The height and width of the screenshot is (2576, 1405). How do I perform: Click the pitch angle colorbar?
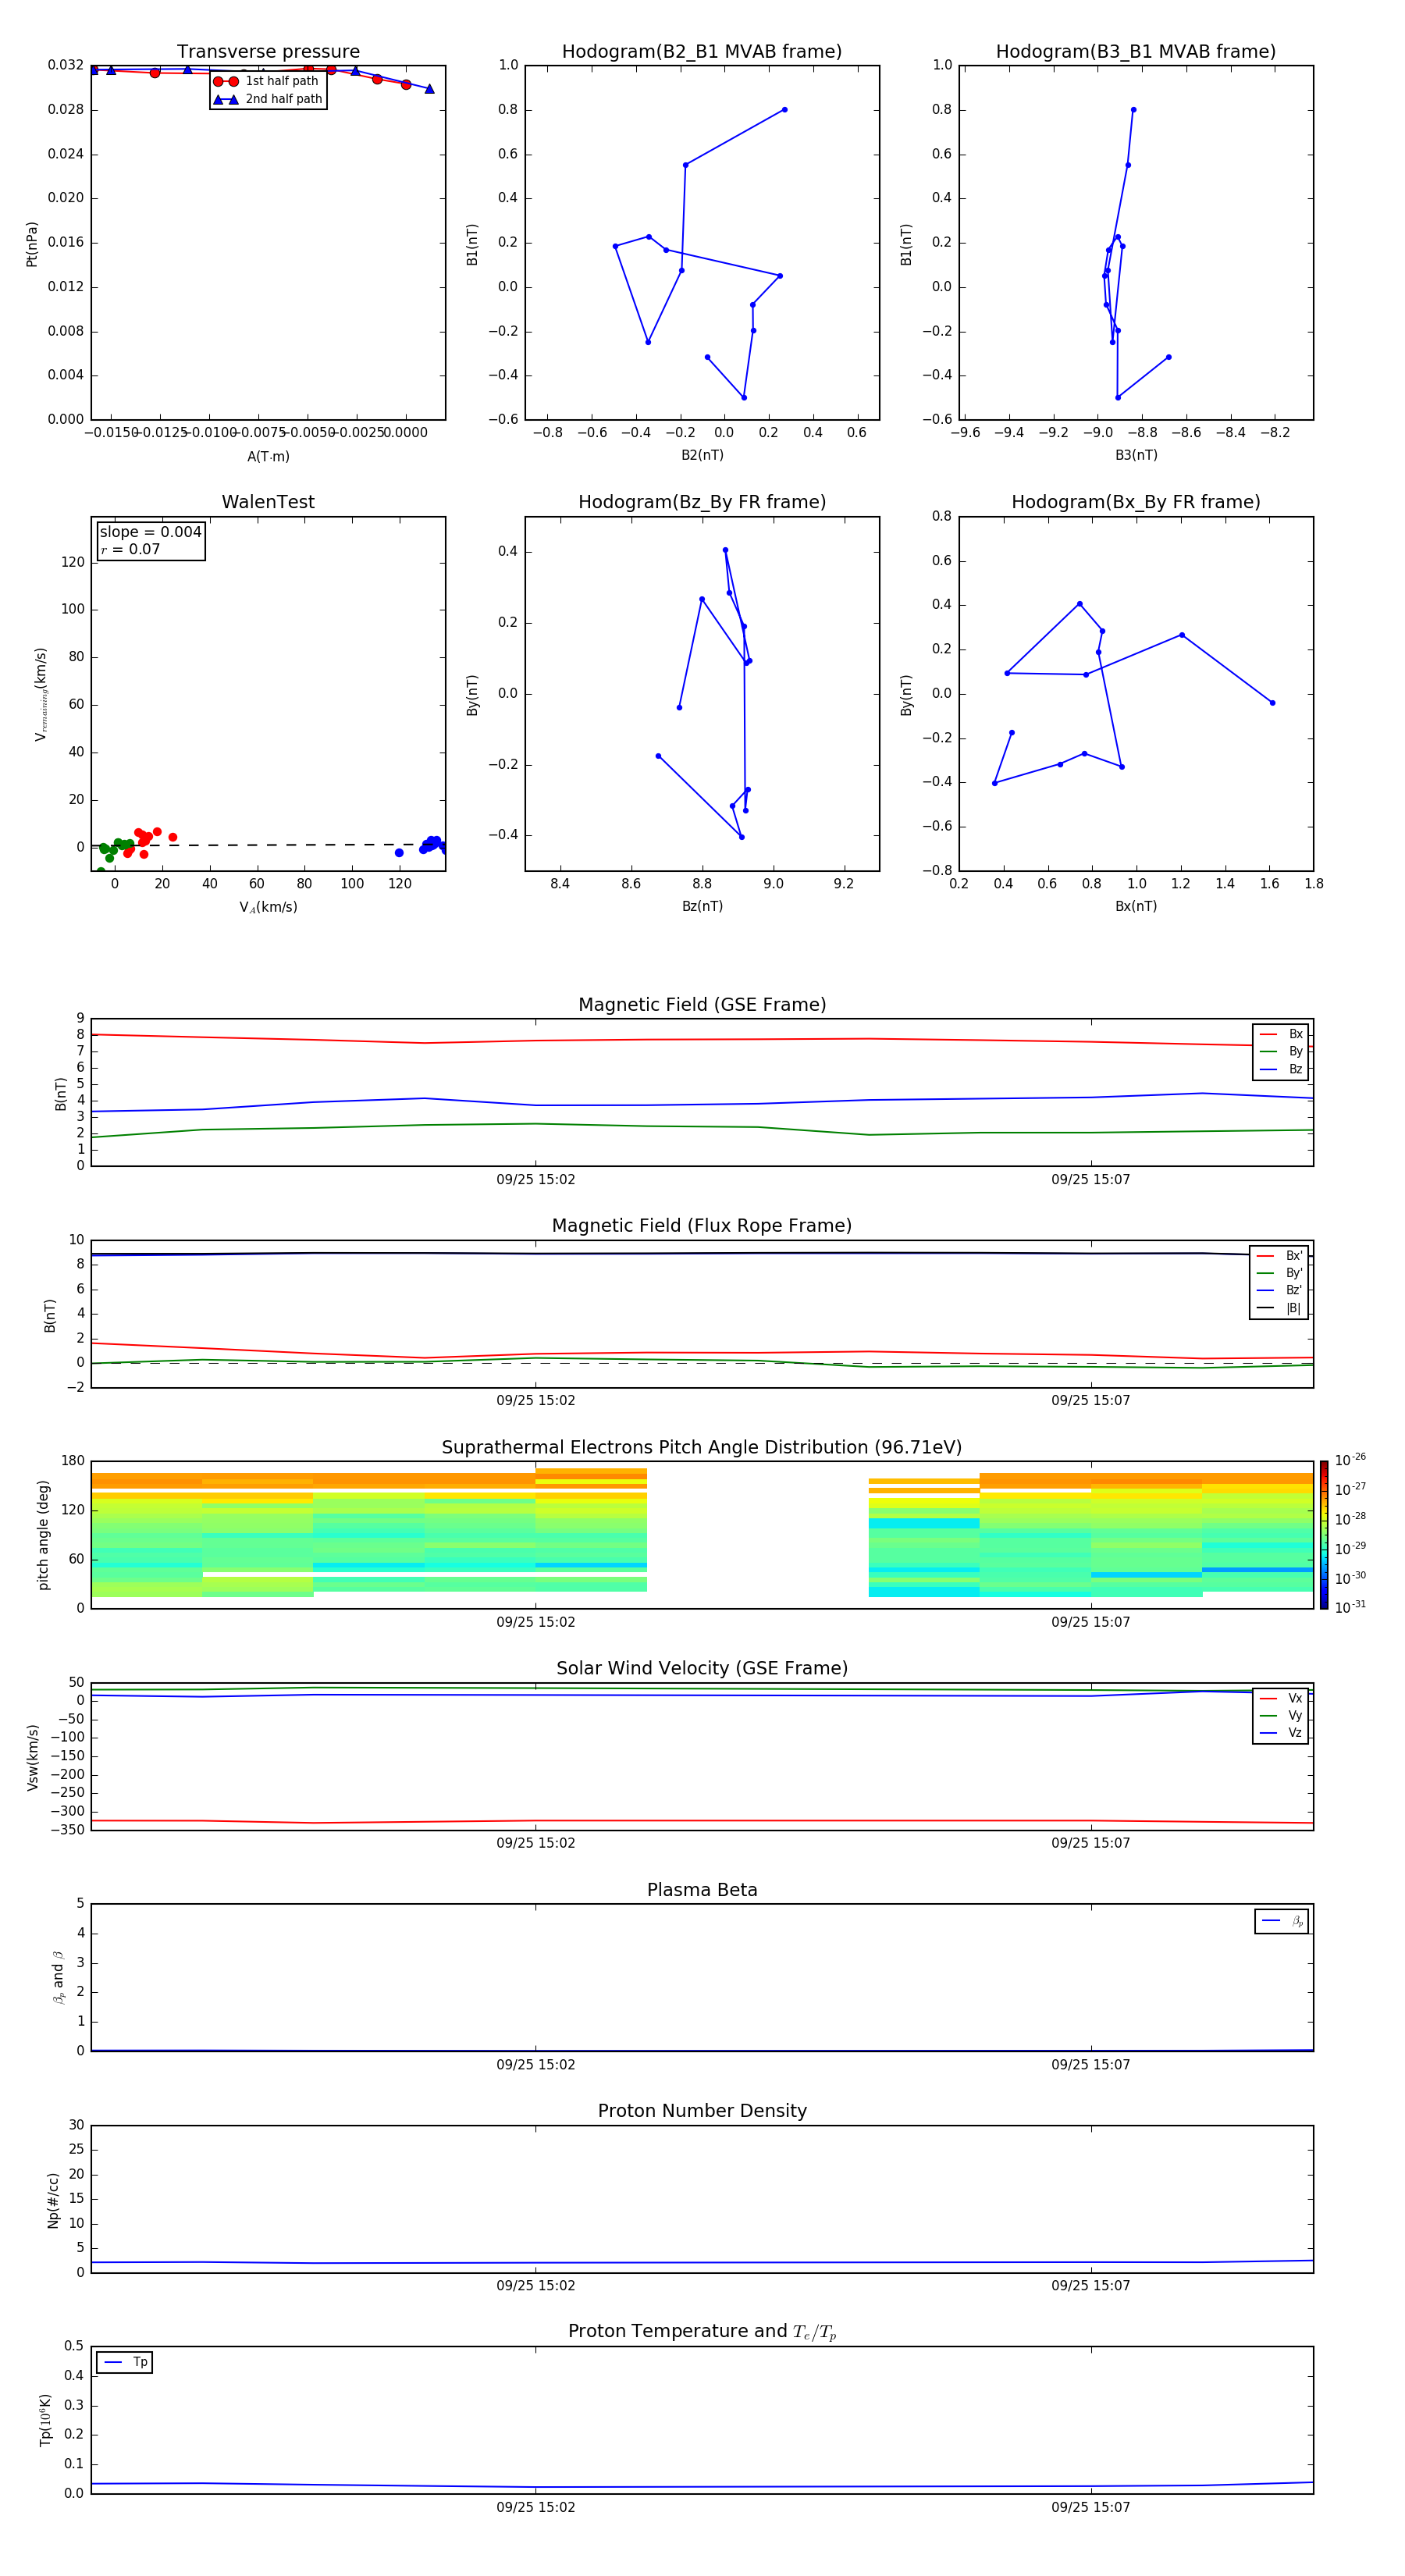[x=1324, y=1535]
